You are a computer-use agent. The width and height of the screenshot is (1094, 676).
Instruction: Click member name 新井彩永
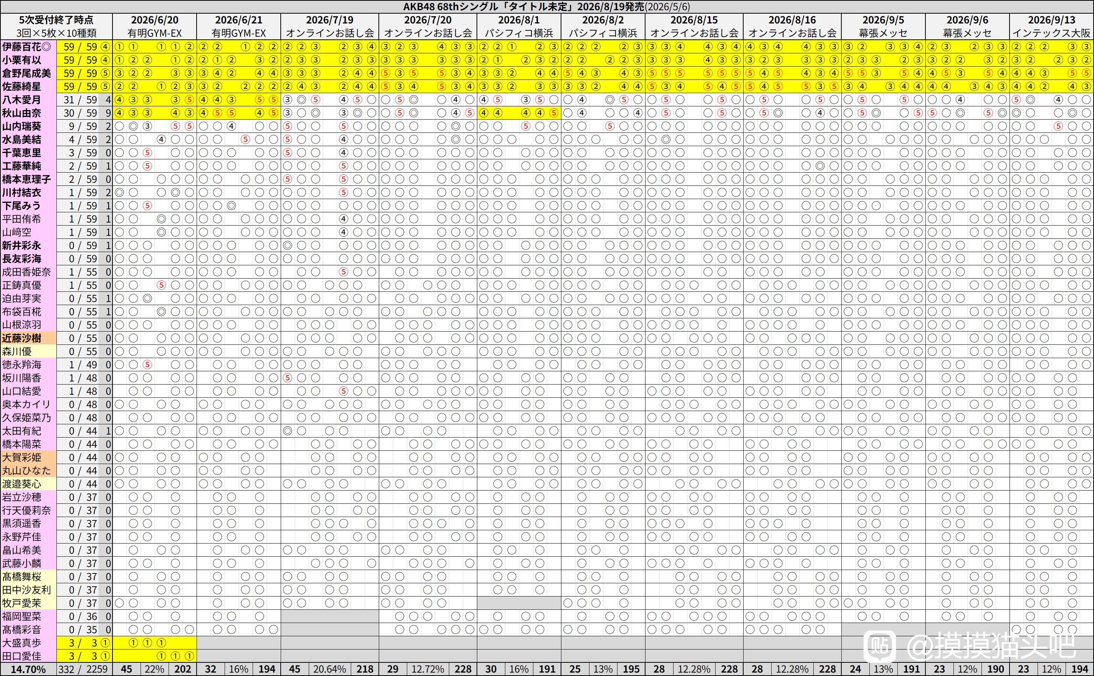[22, 245]
